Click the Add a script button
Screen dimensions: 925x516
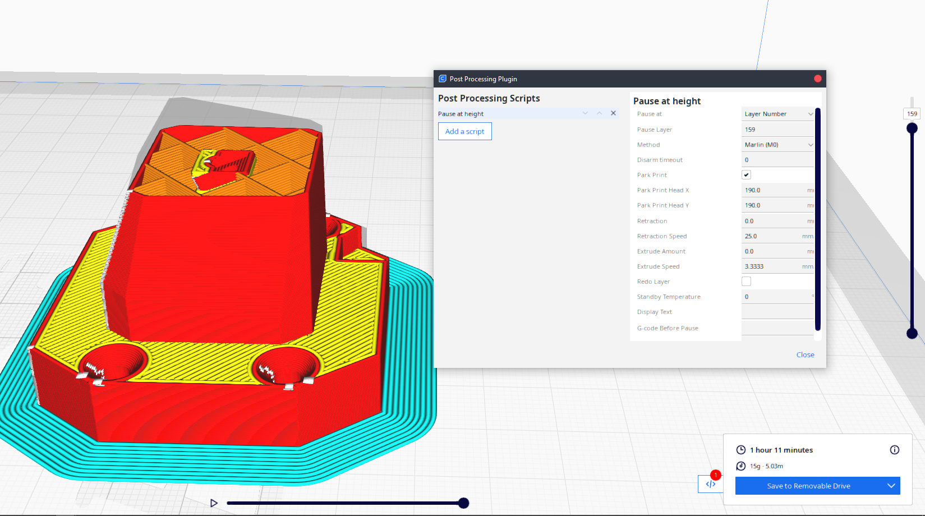point(464,131)
